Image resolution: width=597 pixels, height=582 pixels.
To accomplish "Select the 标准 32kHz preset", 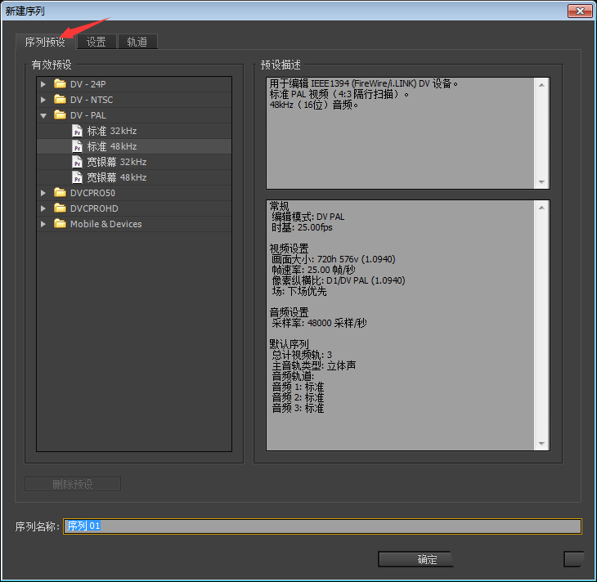I will (112, 131).
